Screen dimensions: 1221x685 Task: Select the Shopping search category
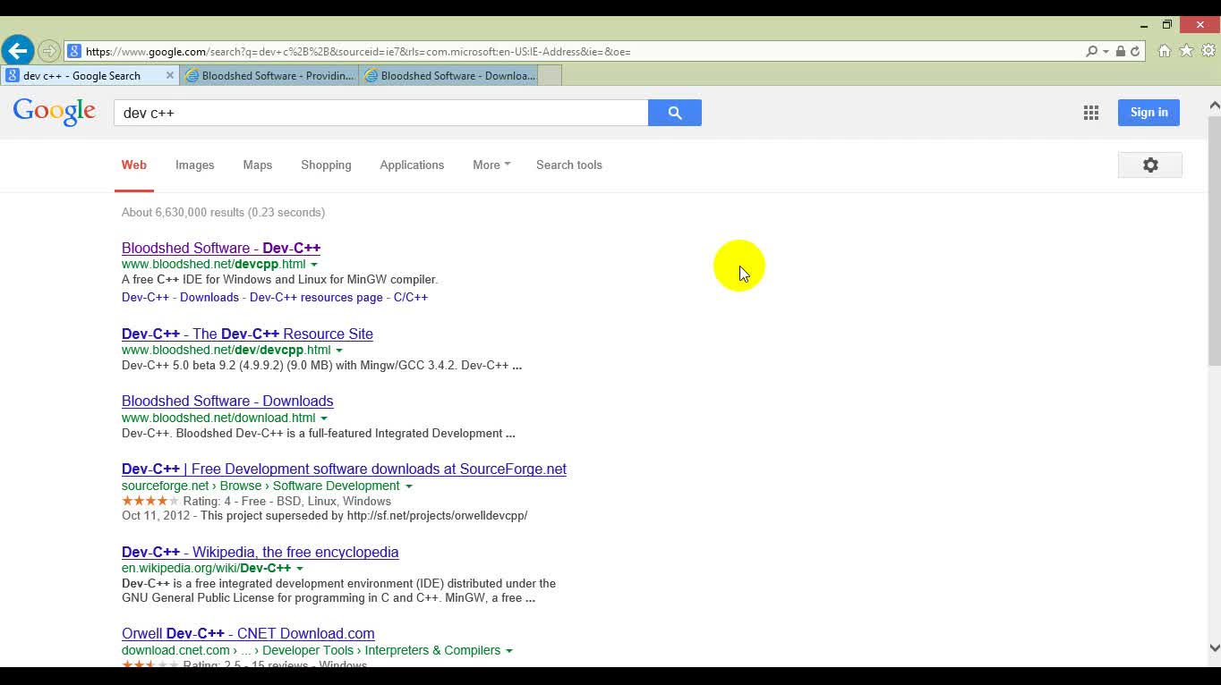click(326, 165)
